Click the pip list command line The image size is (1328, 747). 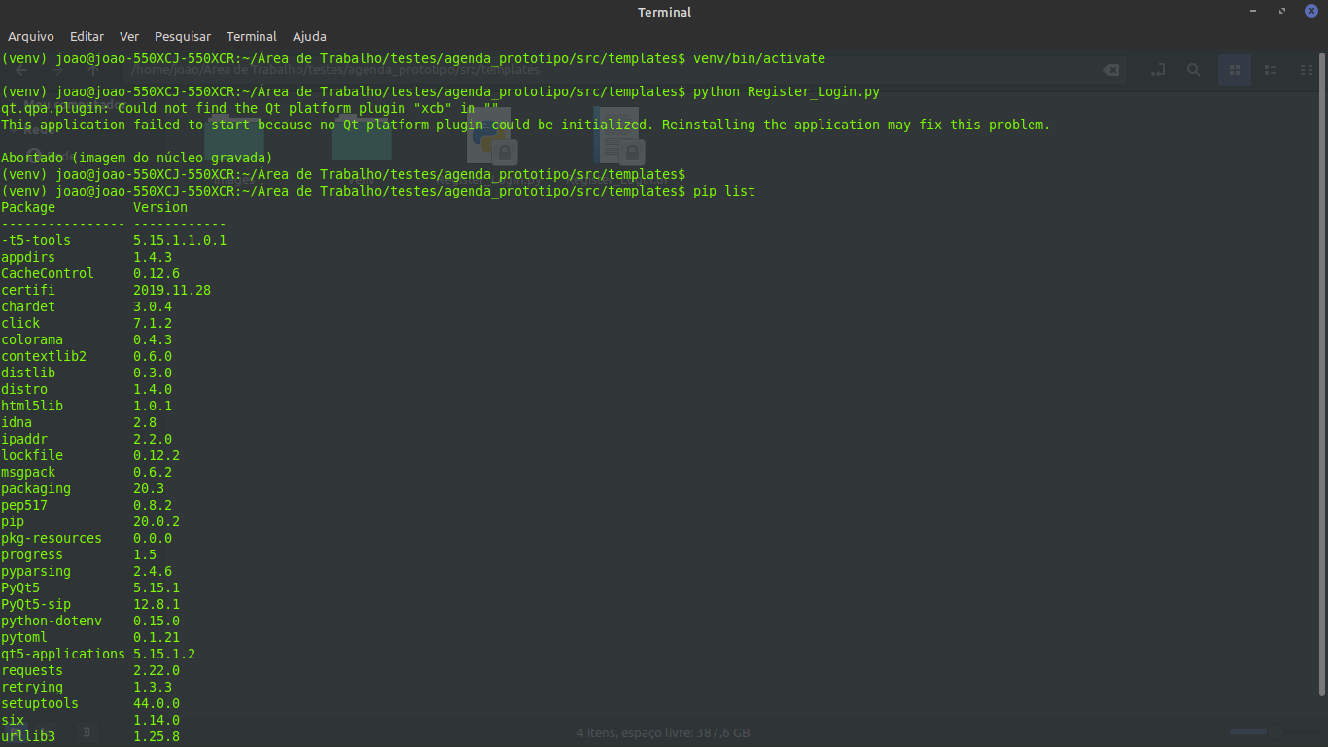coord(723,191)
